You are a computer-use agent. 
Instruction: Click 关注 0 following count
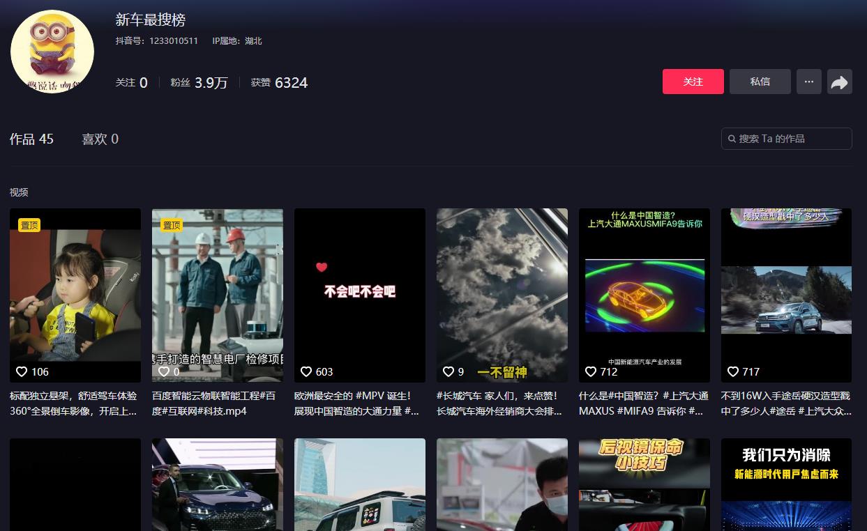pos(131,82)
